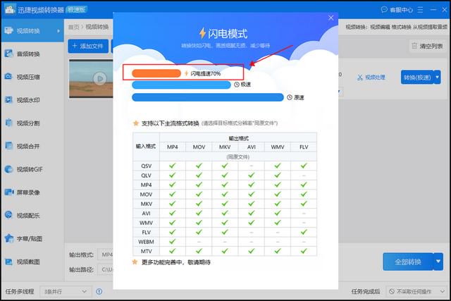Click the 视频截图 sidebar icon
This screenshot has height=301, width=451.
(8, 262)
